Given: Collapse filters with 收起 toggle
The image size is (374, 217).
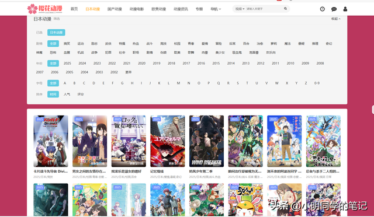Looking at the screenshot, I should (335, 19).
